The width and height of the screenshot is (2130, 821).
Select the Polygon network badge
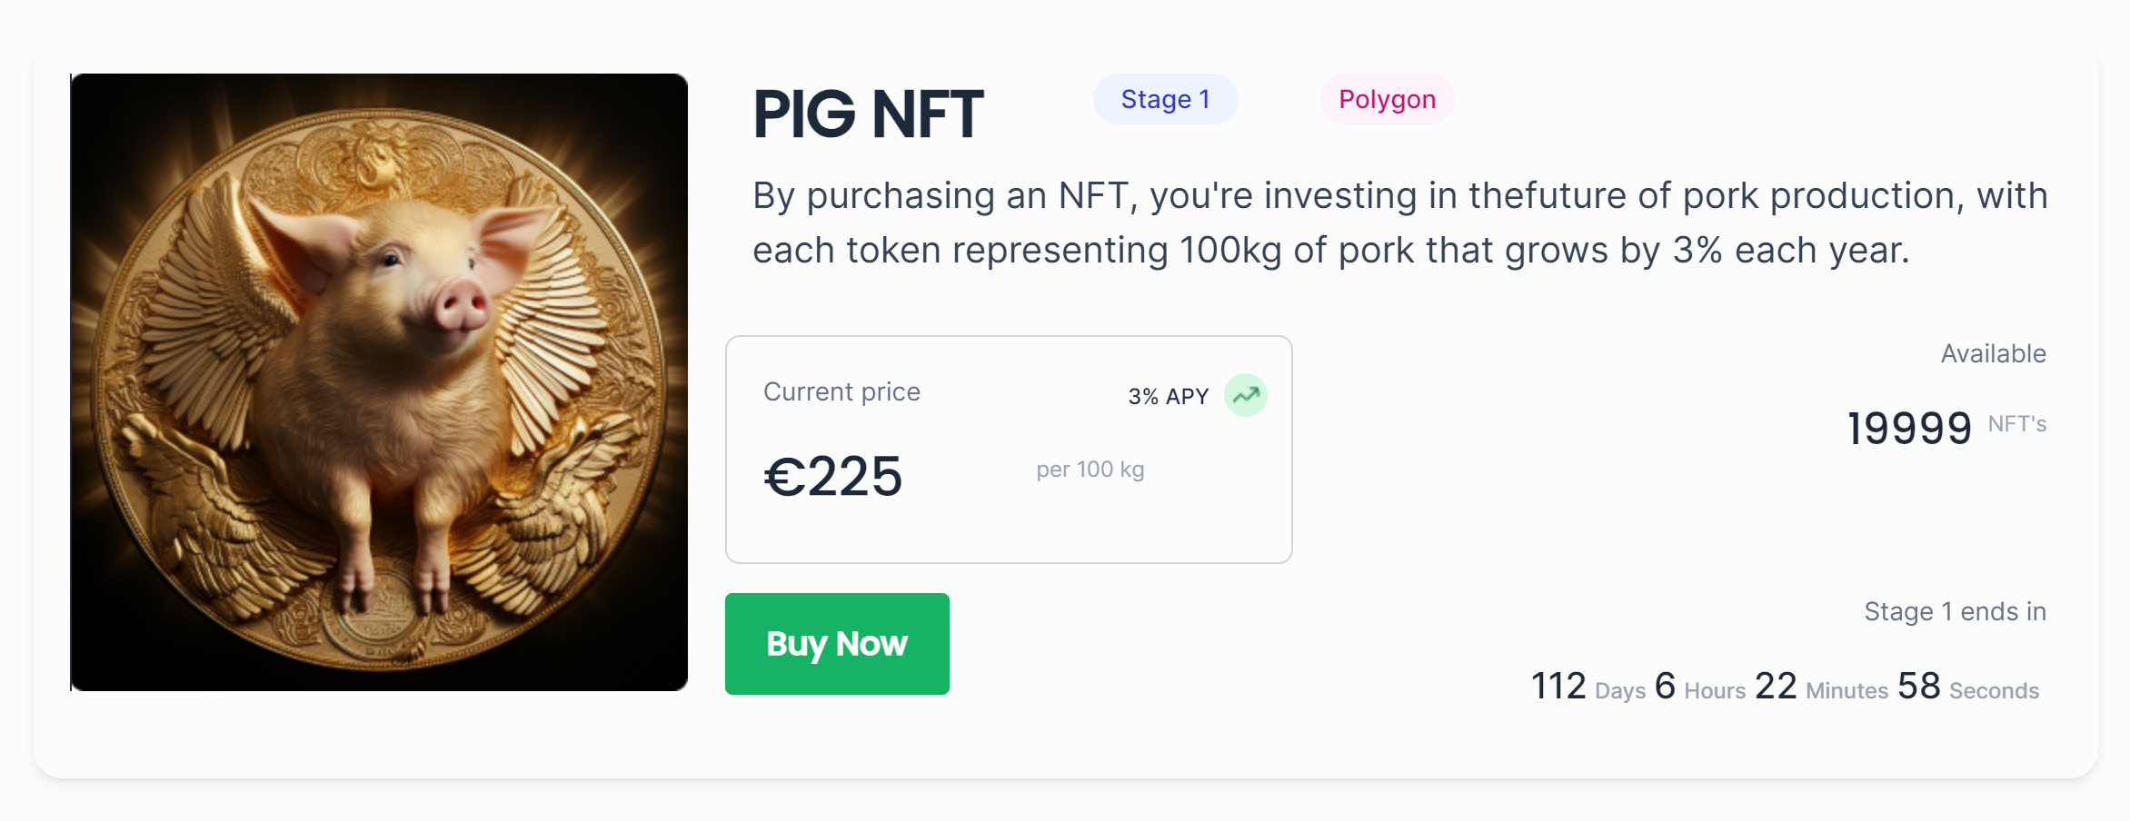click(x=1387, y=99)
